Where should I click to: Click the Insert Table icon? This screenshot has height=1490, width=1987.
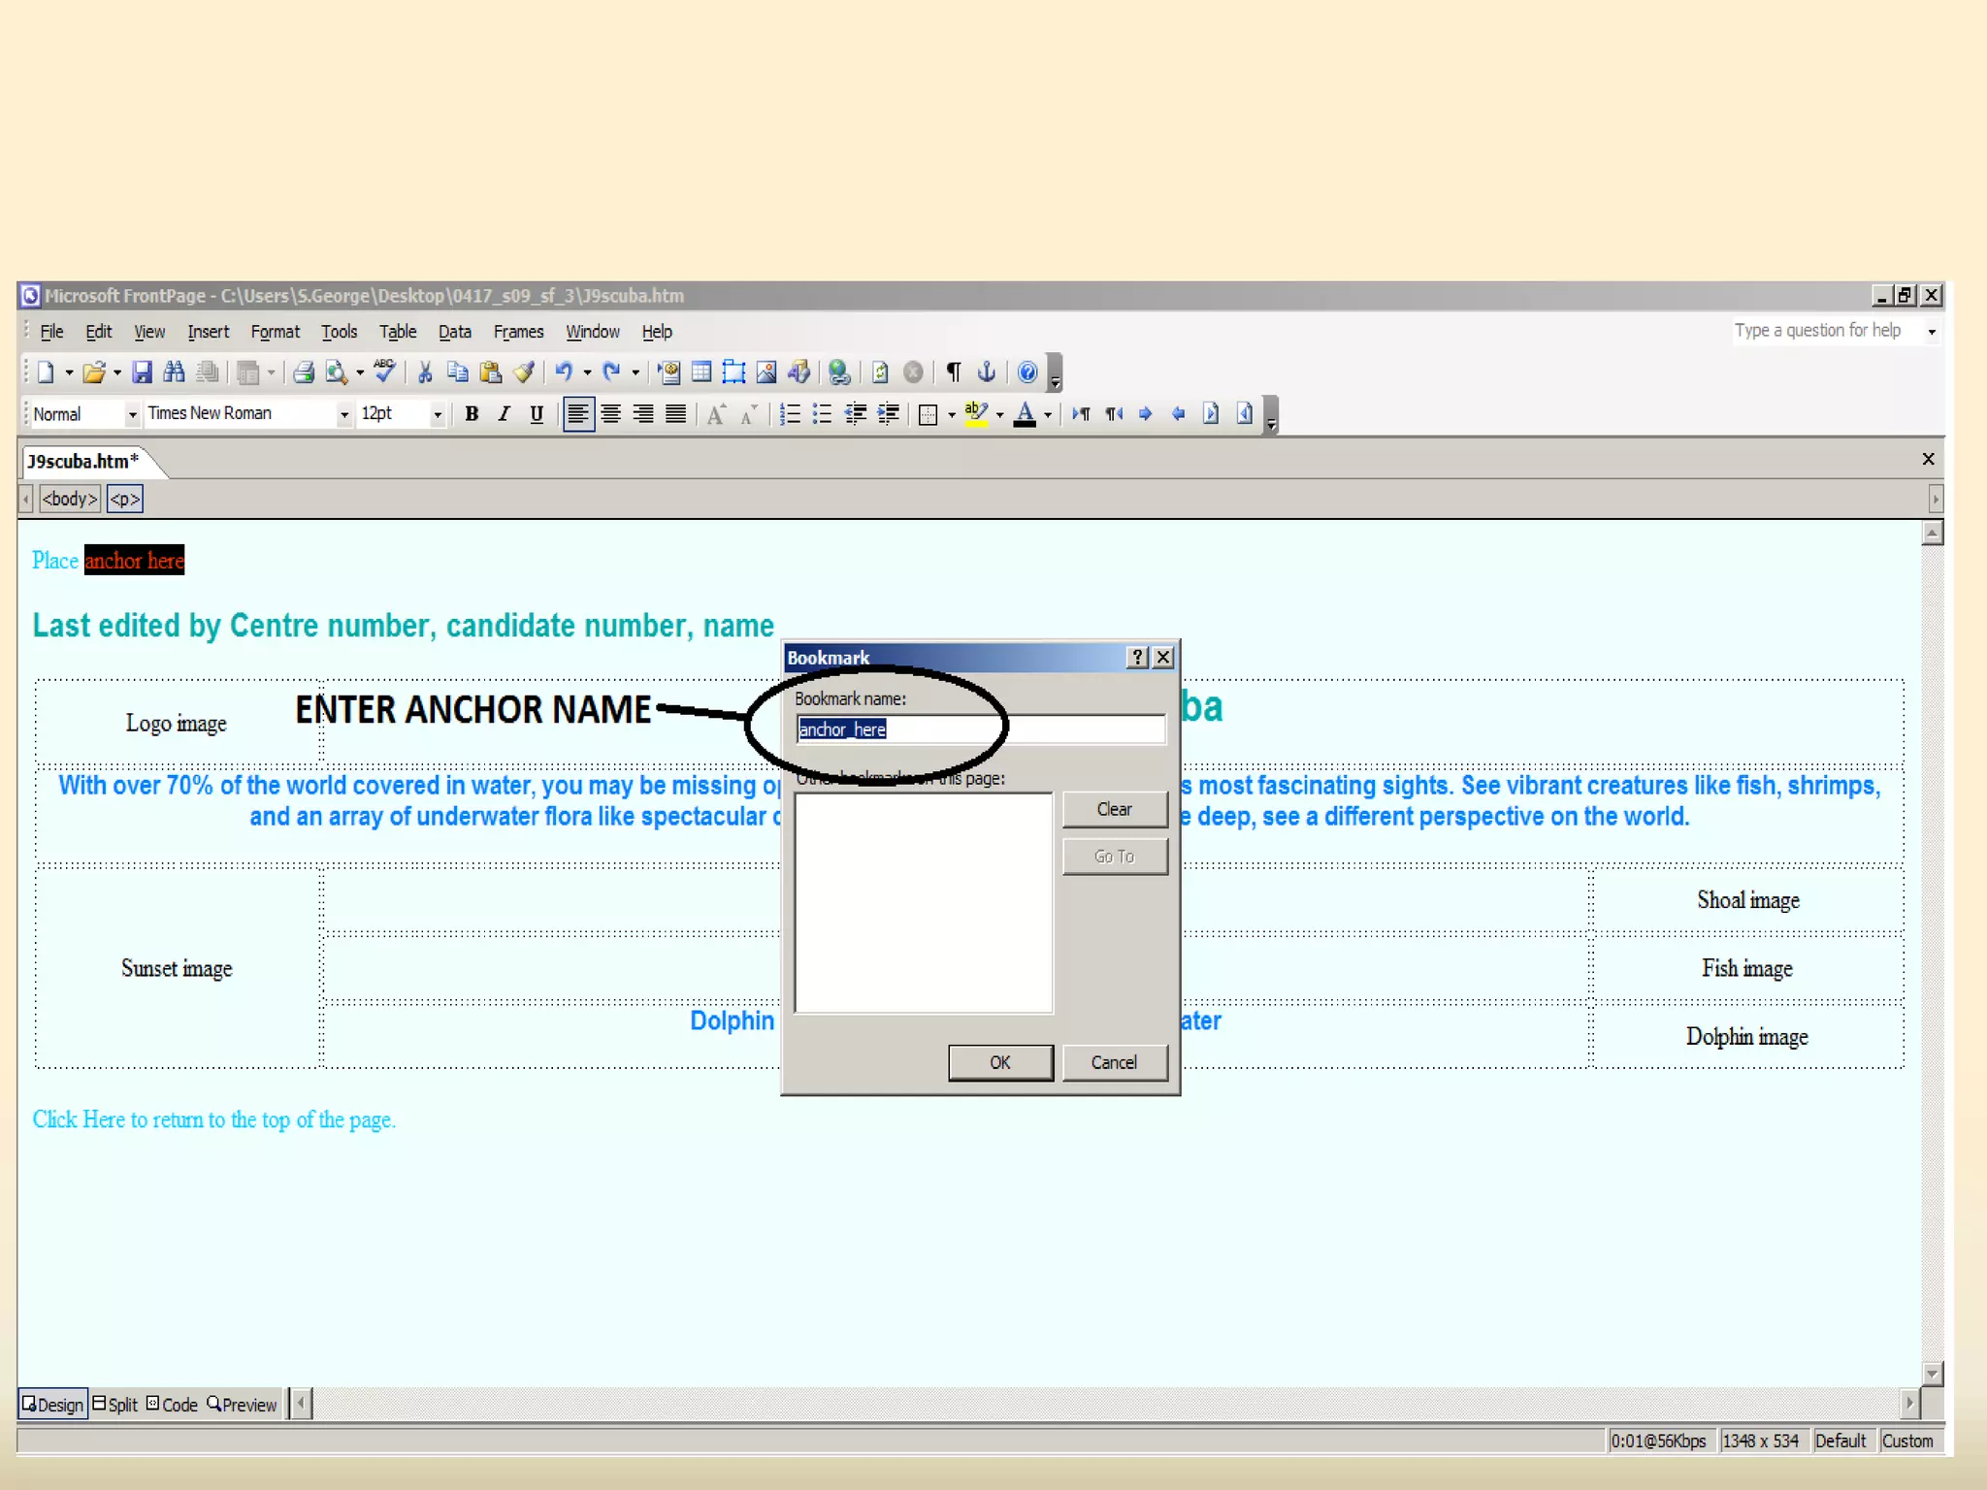pos(701,372)
